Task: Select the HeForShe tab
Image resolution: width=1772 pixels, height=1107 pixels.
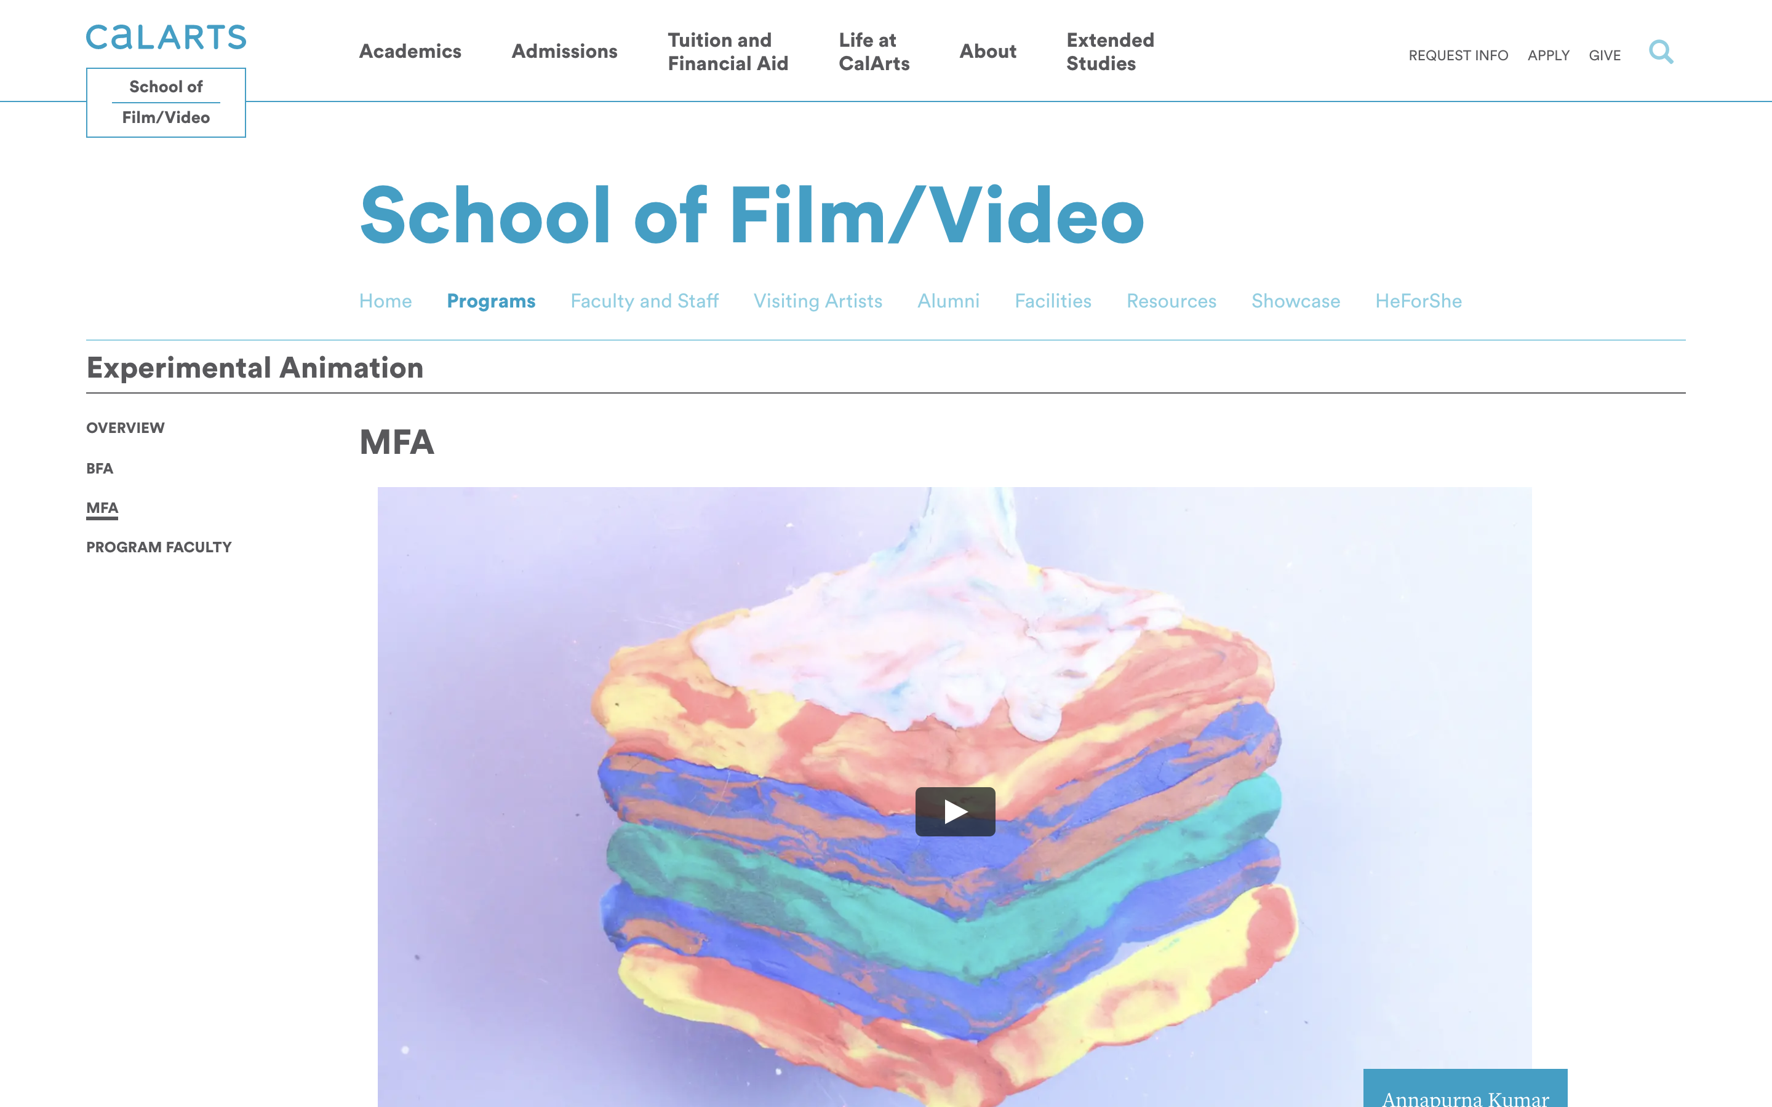Action: coord(1418,301)
